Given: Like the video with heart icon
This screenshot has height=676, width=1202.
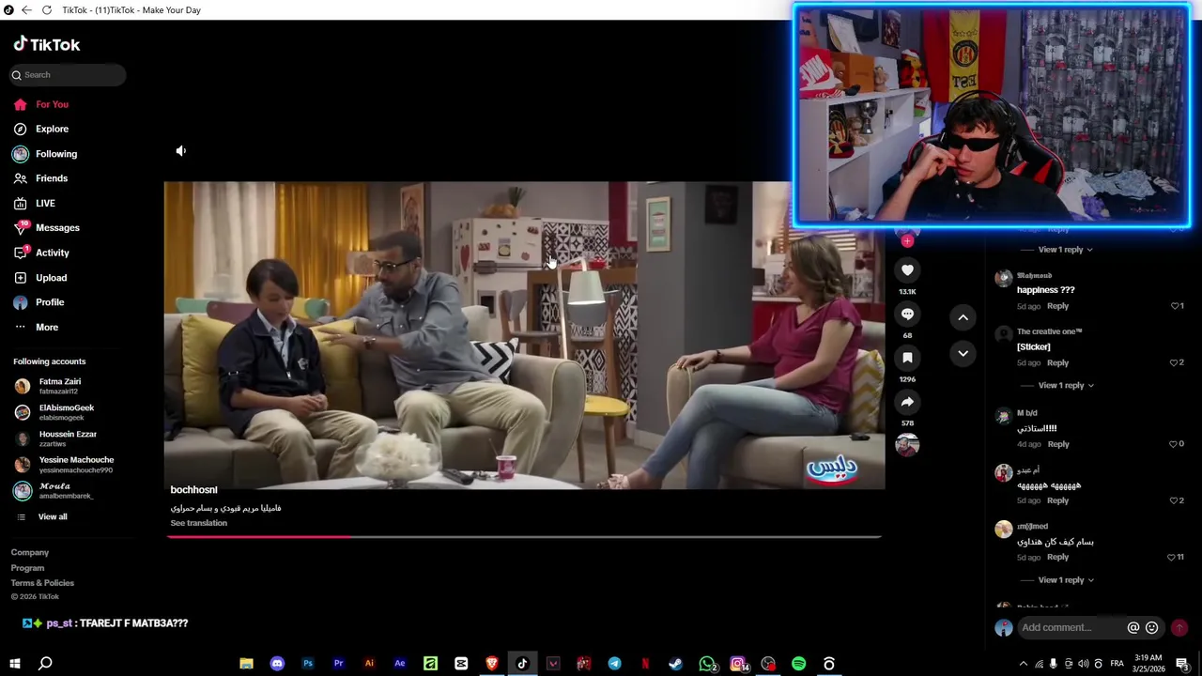Looking at the screenshot, I should click(907, 270).
